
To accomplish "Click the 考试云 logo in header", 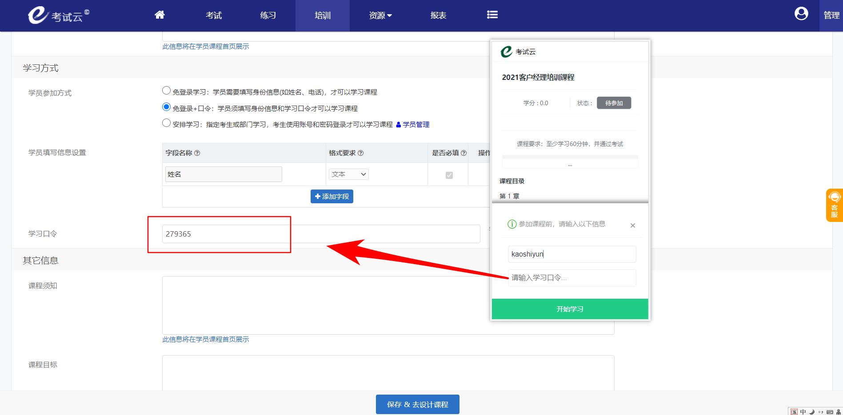I will (x=58, y=16).
